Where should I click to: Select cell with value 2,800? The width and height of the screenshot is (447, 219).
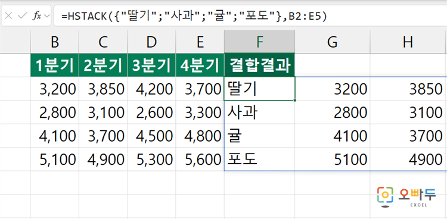[54, 112]
